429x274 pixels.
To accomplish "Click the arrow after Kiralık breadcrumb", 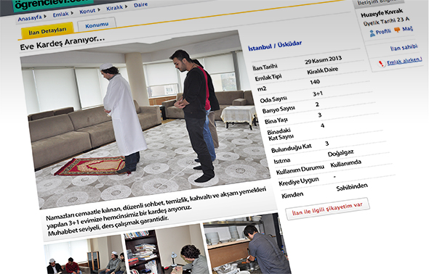I will (x=126, y=7).
